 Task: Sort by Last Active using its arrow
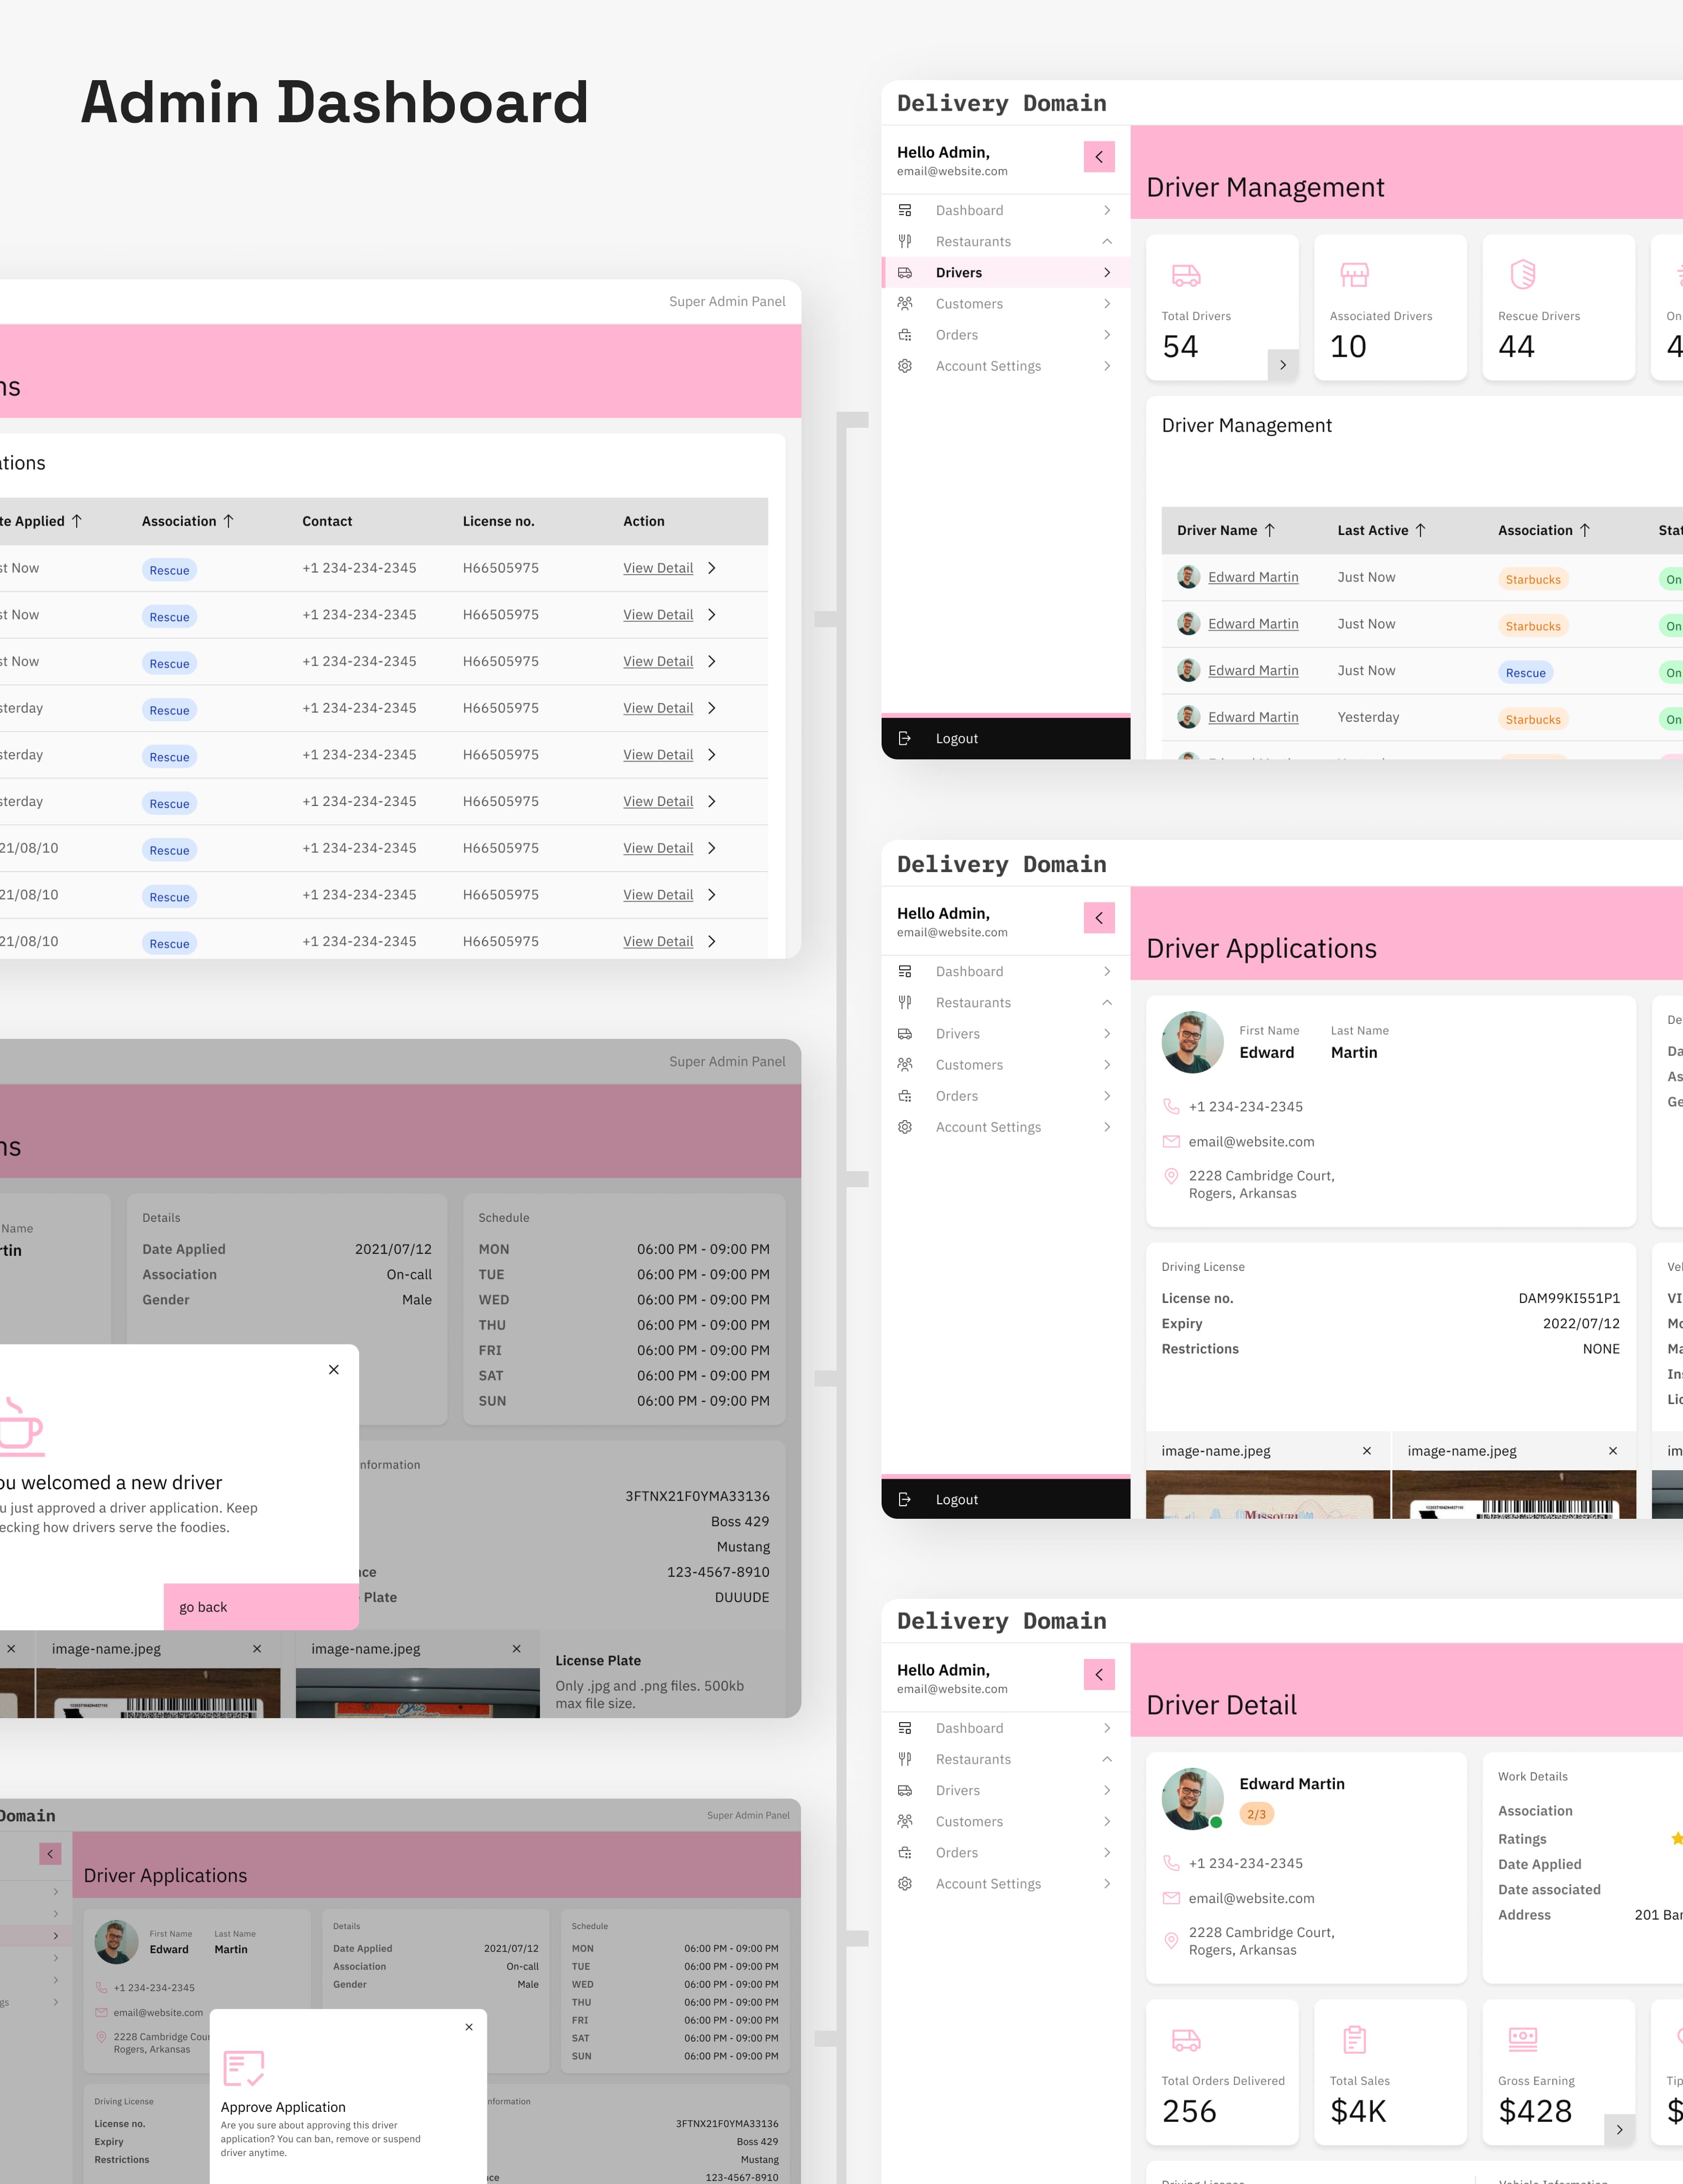tap(1420, 530)
